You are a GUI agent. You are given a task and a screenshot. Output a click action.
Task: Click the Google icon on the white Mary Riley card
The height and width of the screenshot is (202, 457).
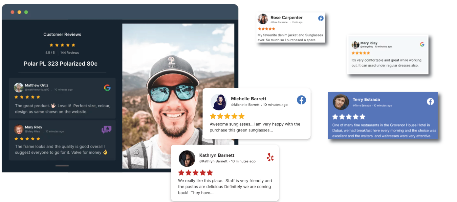[422, 44]
